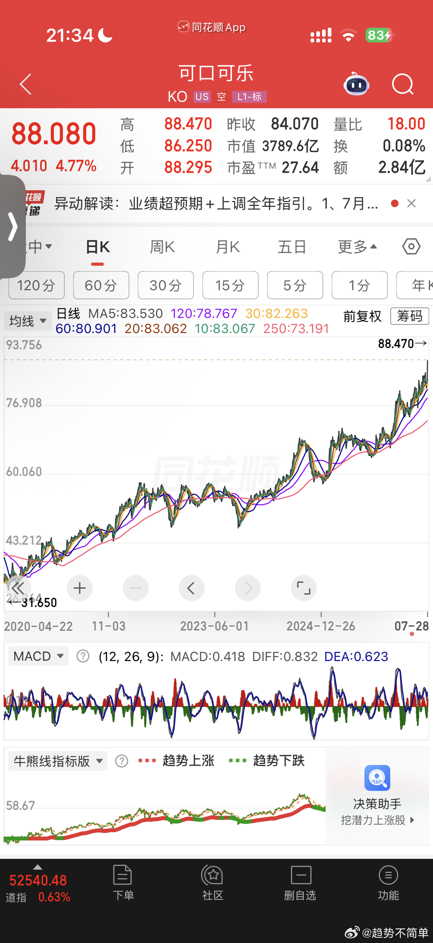Tap the 年K period button
The width and height of the screenshot is (433, 943).
415,285
